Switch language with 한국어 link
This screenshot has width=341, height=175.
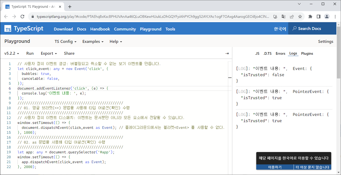pos(280,29)
